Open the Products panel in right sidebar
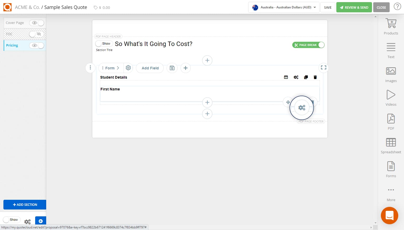Image resolution: width=404 pixels, height=230 pixels. (391, 26)
